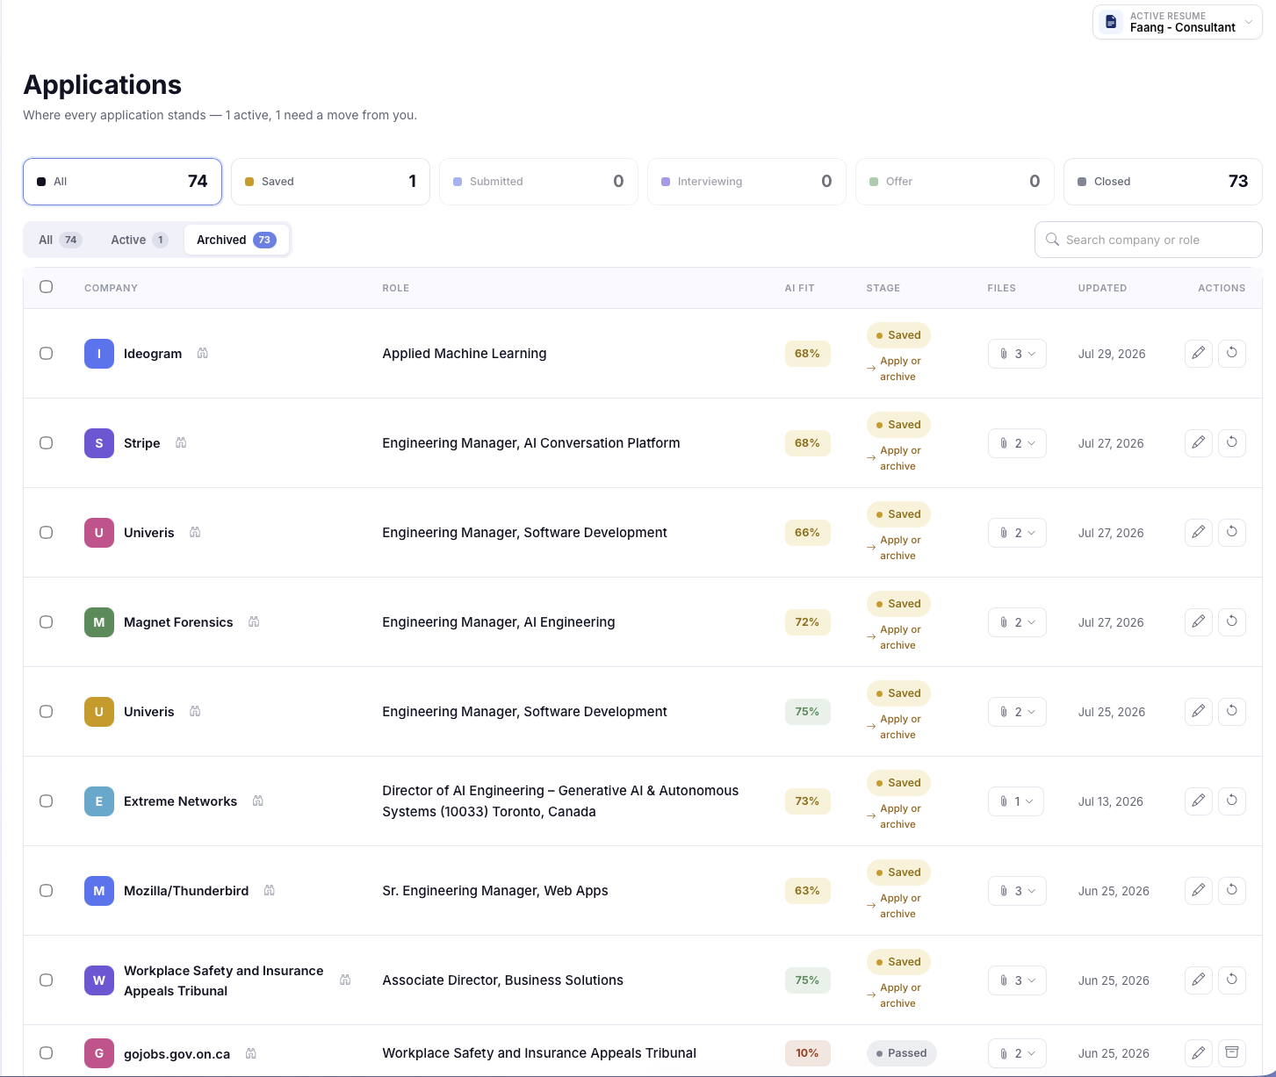Click the 10% AI fit badge for gojobs.gov.on.ca
The height and width of the screenshot is (1077, 1276).
coord(807,1053)
